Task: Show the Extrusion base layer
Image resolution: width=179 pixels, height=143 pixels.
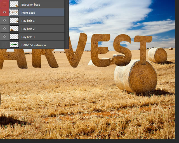Action: [4, 4]
